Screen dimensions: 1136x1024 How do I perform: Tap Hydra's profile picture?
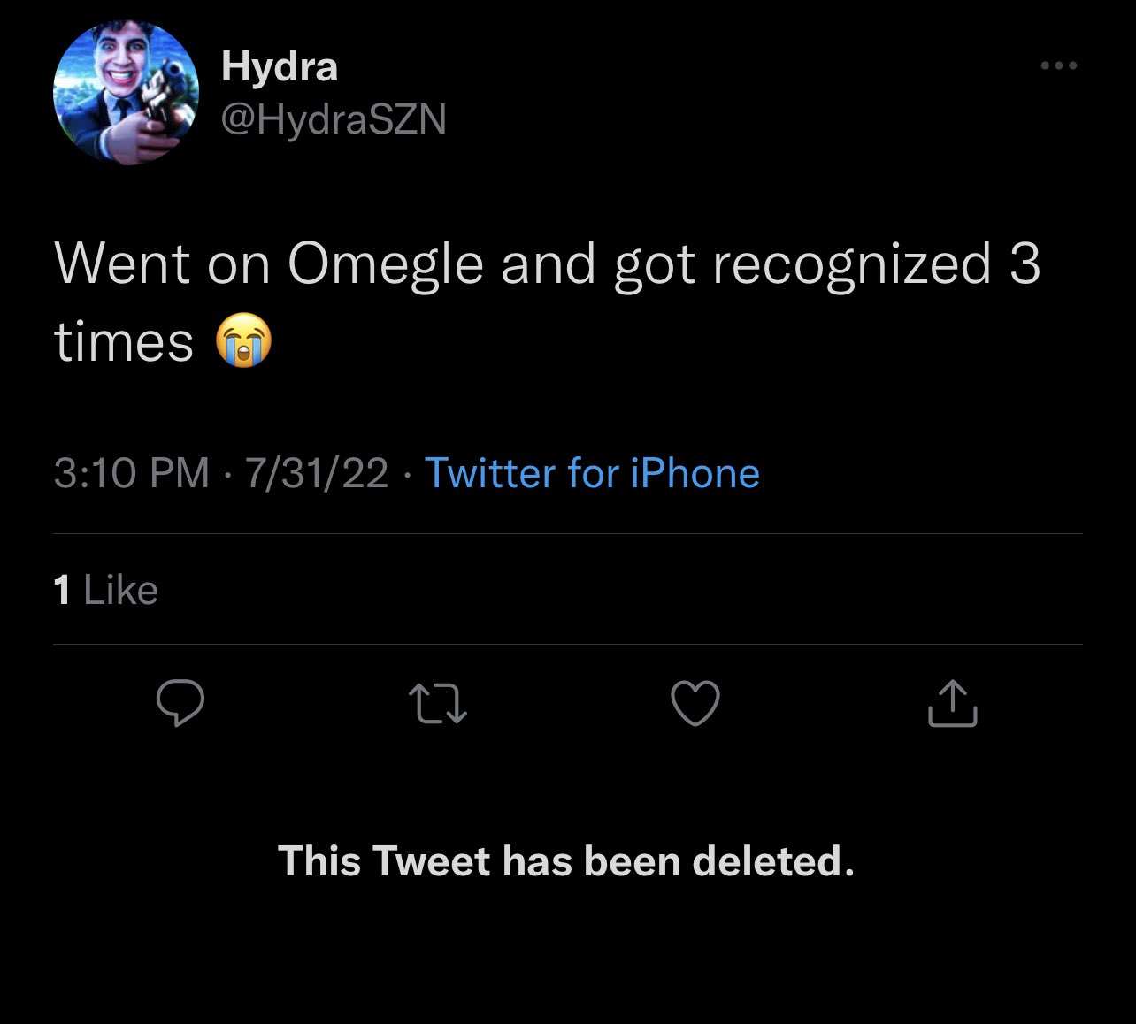click(126, 94)
